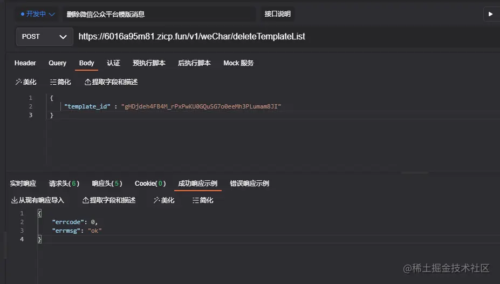Click 美化 beautify in request body toolbar
Image resolution: width=500 pixels, height=284 pixels.
26,82
